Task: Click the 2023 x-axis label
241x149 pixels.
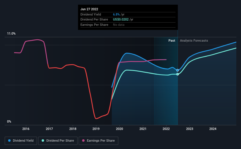Action: click(x=190, y=129)
